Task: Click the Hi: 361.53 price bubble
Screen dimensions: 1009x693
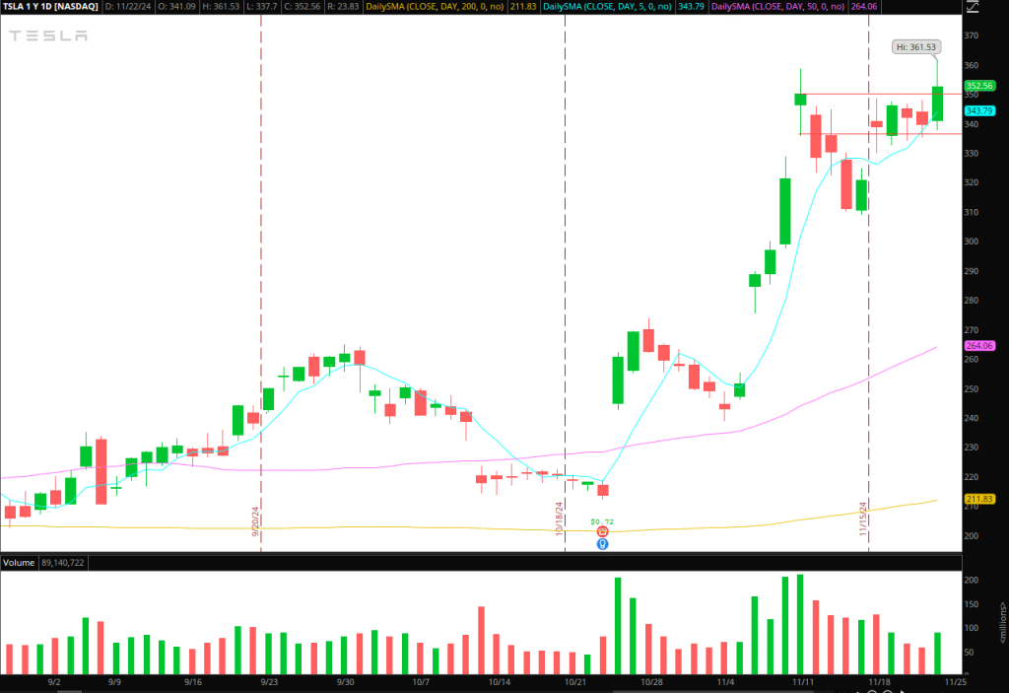Action: pos(916,47)
